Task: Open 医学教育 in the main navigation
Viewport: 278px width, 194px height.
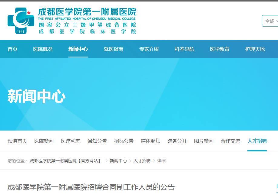Action: coord(220,49)
